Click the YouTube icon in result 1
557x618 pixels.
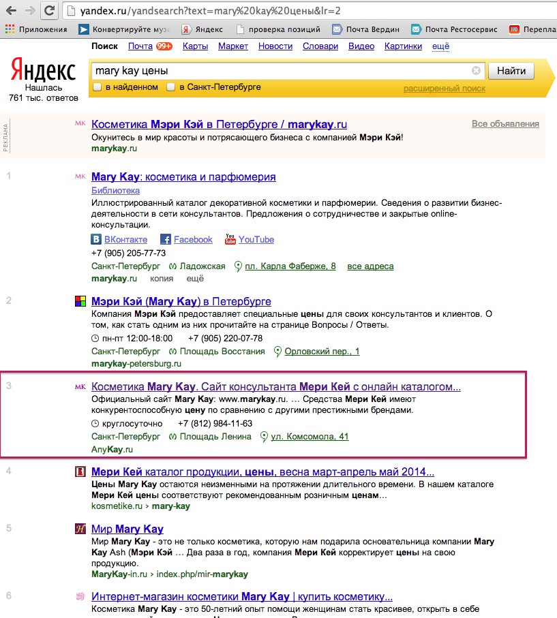(230, 239)
